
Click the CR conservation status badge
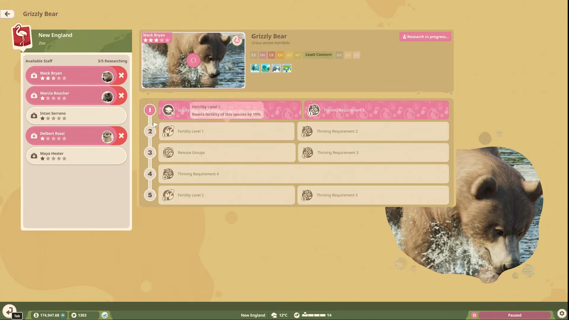(x=271, y=55)
